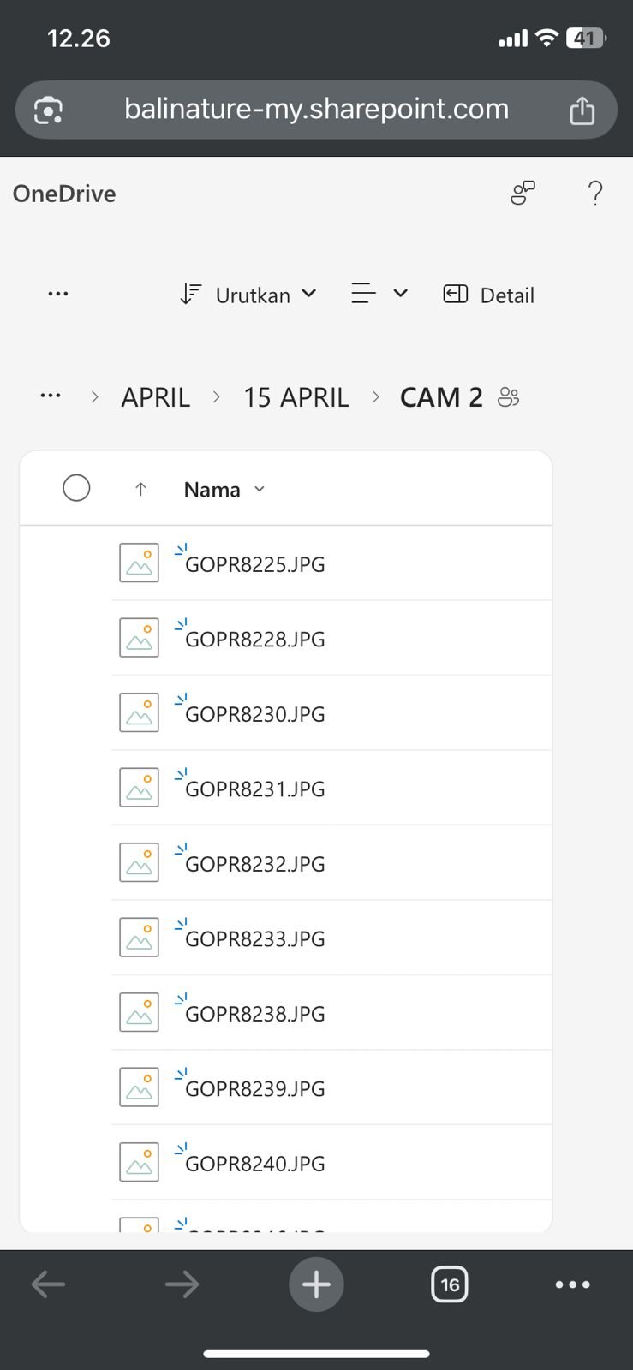Navigate to APRIL folder breadcrumb

155,397
